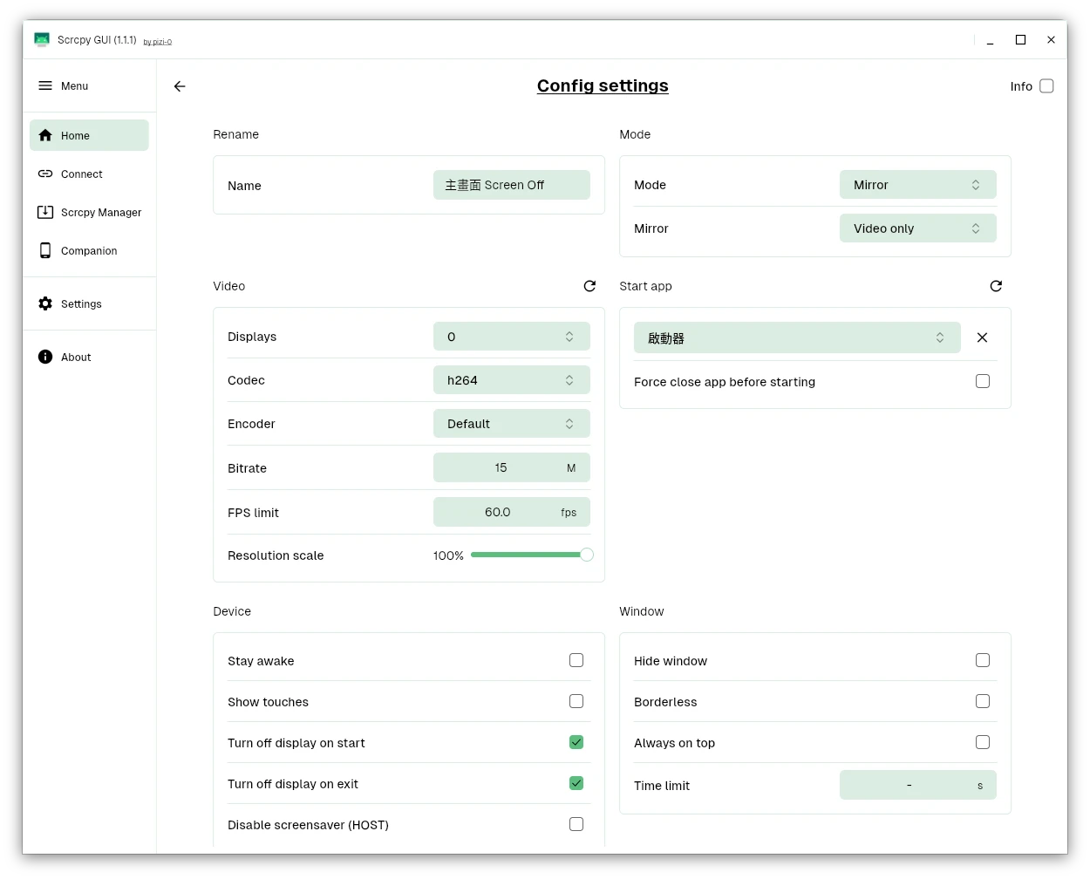Select the Home sidebar button
The height and width of the screenshot is (879, 1090).
[x=89, y=136]
